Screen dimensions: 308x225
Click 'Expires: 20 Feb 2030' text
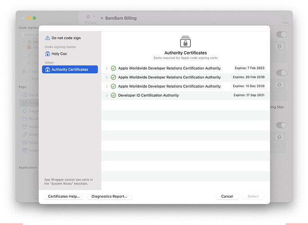(x=249, y=77)
